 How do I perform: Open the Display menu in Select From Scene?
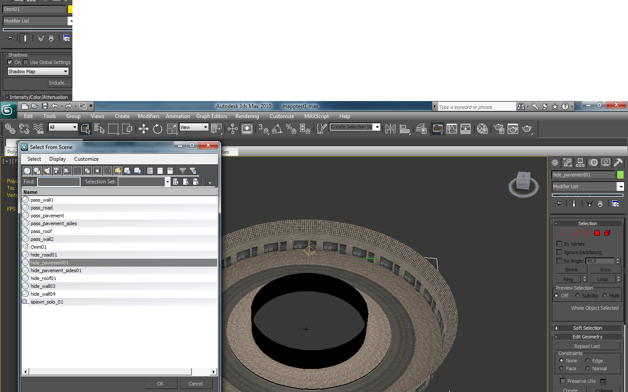pyautogui.click(x=57, y=159)
